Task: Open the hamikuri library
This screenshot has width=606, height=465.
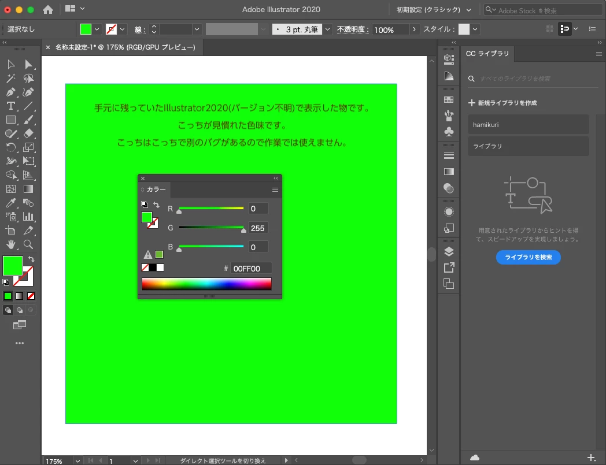Action: 529,125
